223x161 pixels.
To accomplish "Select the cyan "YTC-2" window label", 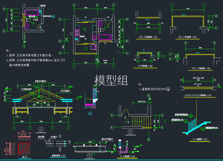I will point(184,15).
